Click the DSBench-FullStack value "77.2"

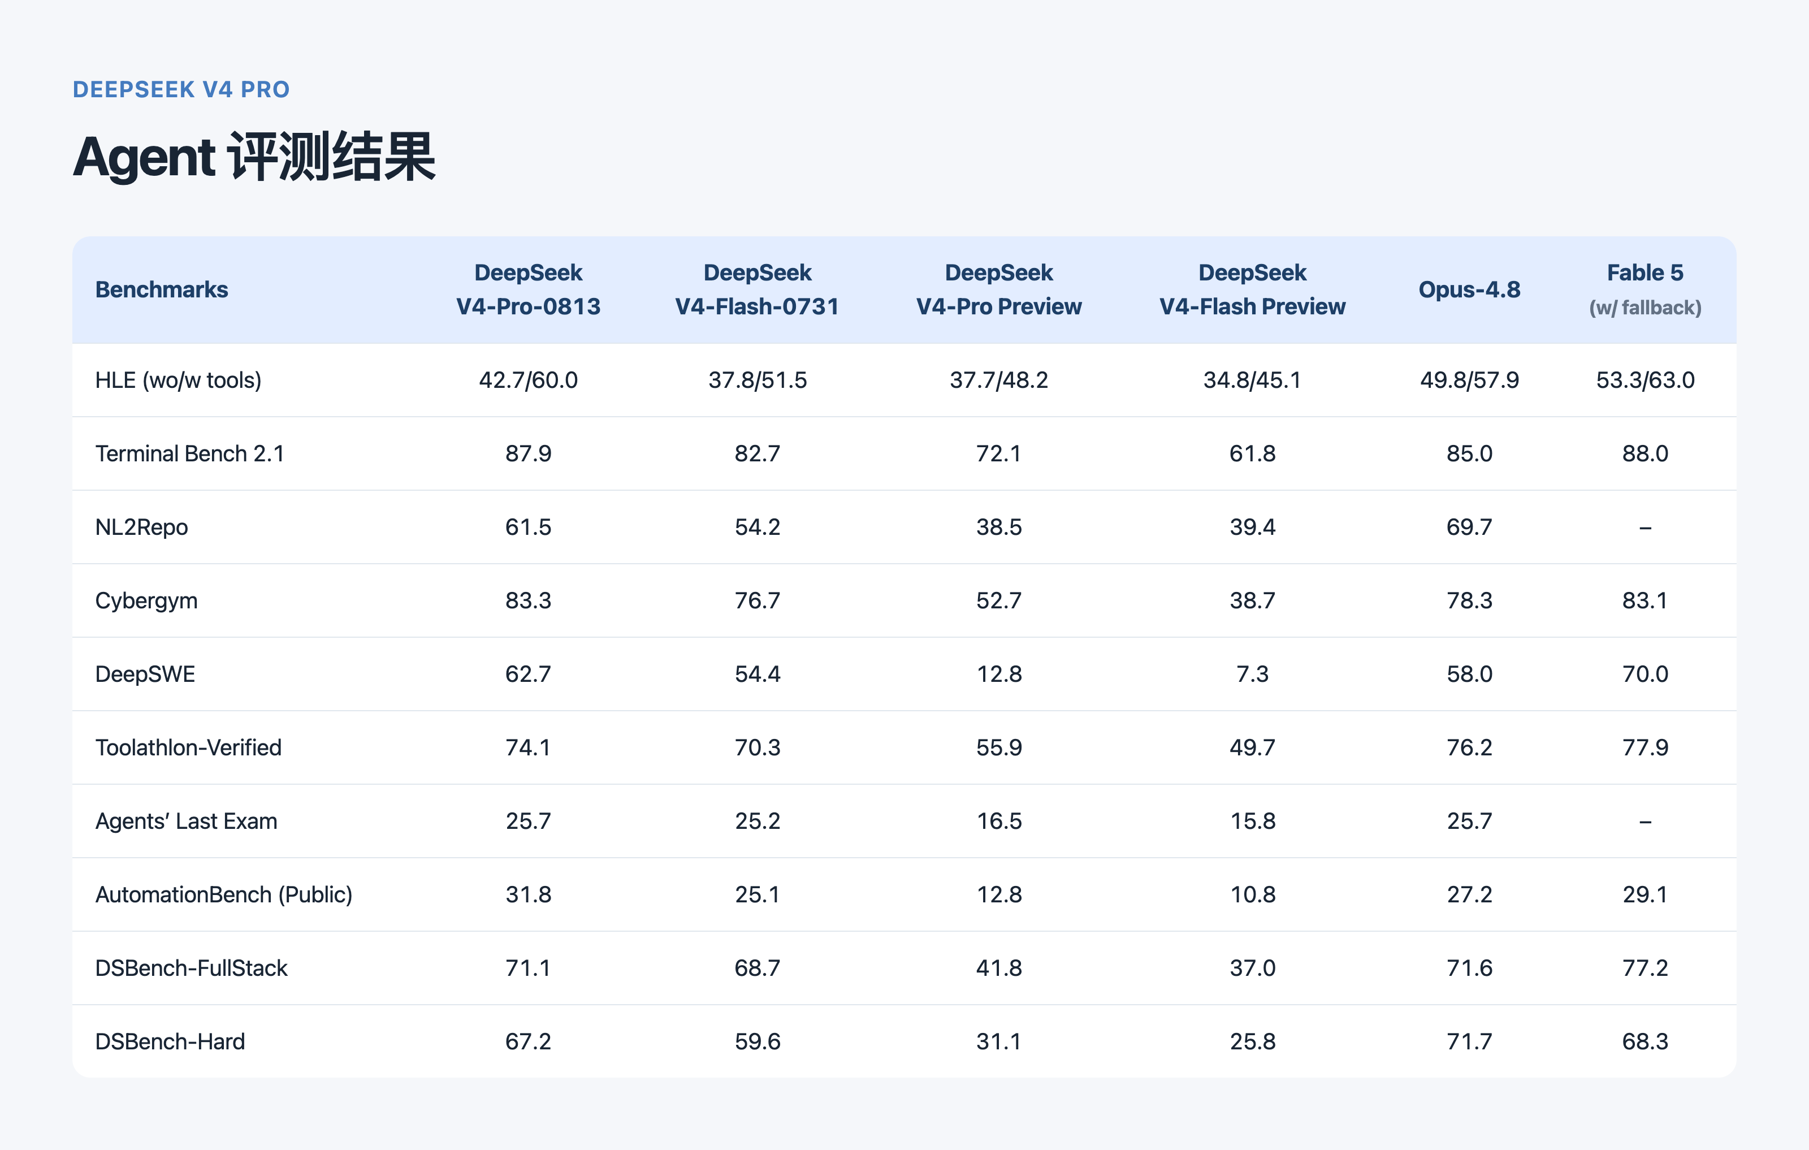[x=1645, y=968]
